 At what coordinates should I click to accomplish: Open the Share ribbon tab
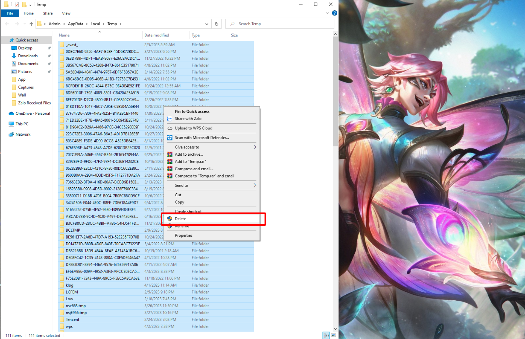pos(48,13)
